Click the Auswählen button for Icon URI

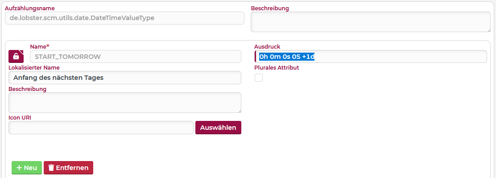[218, 128]
